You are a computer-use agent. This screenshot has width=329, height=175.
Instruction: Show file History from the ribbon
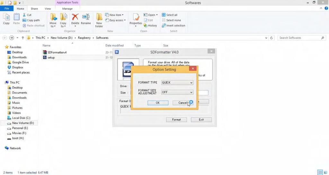(150, 26)
